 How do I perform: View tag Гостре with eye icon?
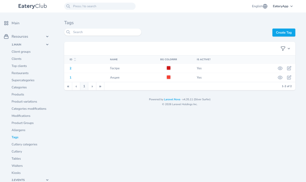[x=280, y=68]
